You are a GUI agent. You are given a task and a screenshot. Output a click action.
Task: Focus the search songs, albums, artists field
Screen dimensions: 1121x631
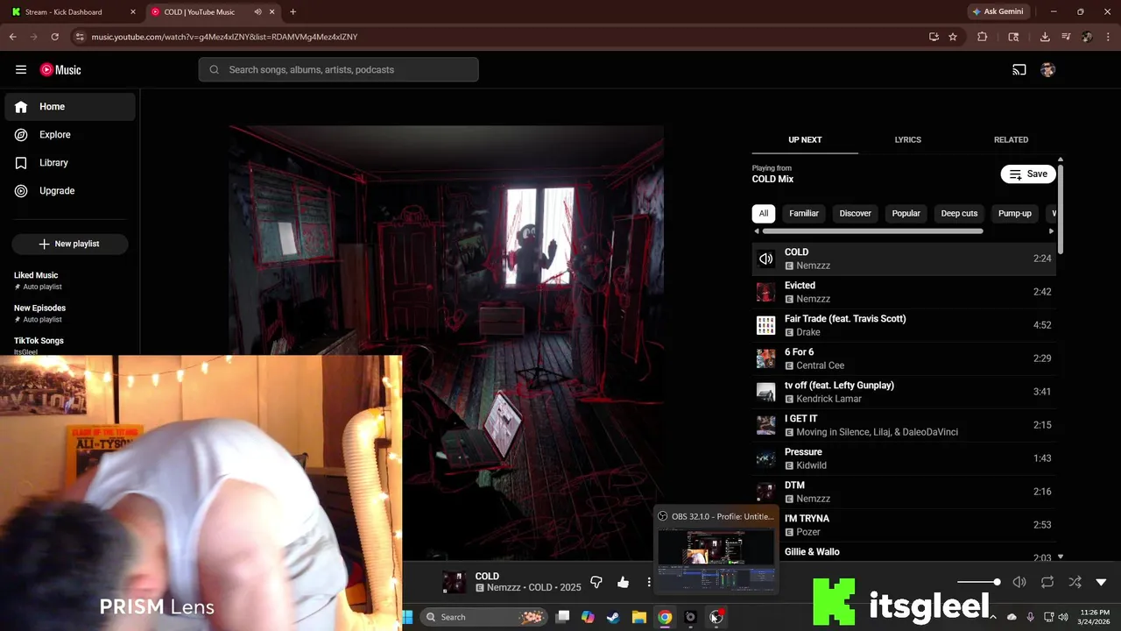point(338,70)
